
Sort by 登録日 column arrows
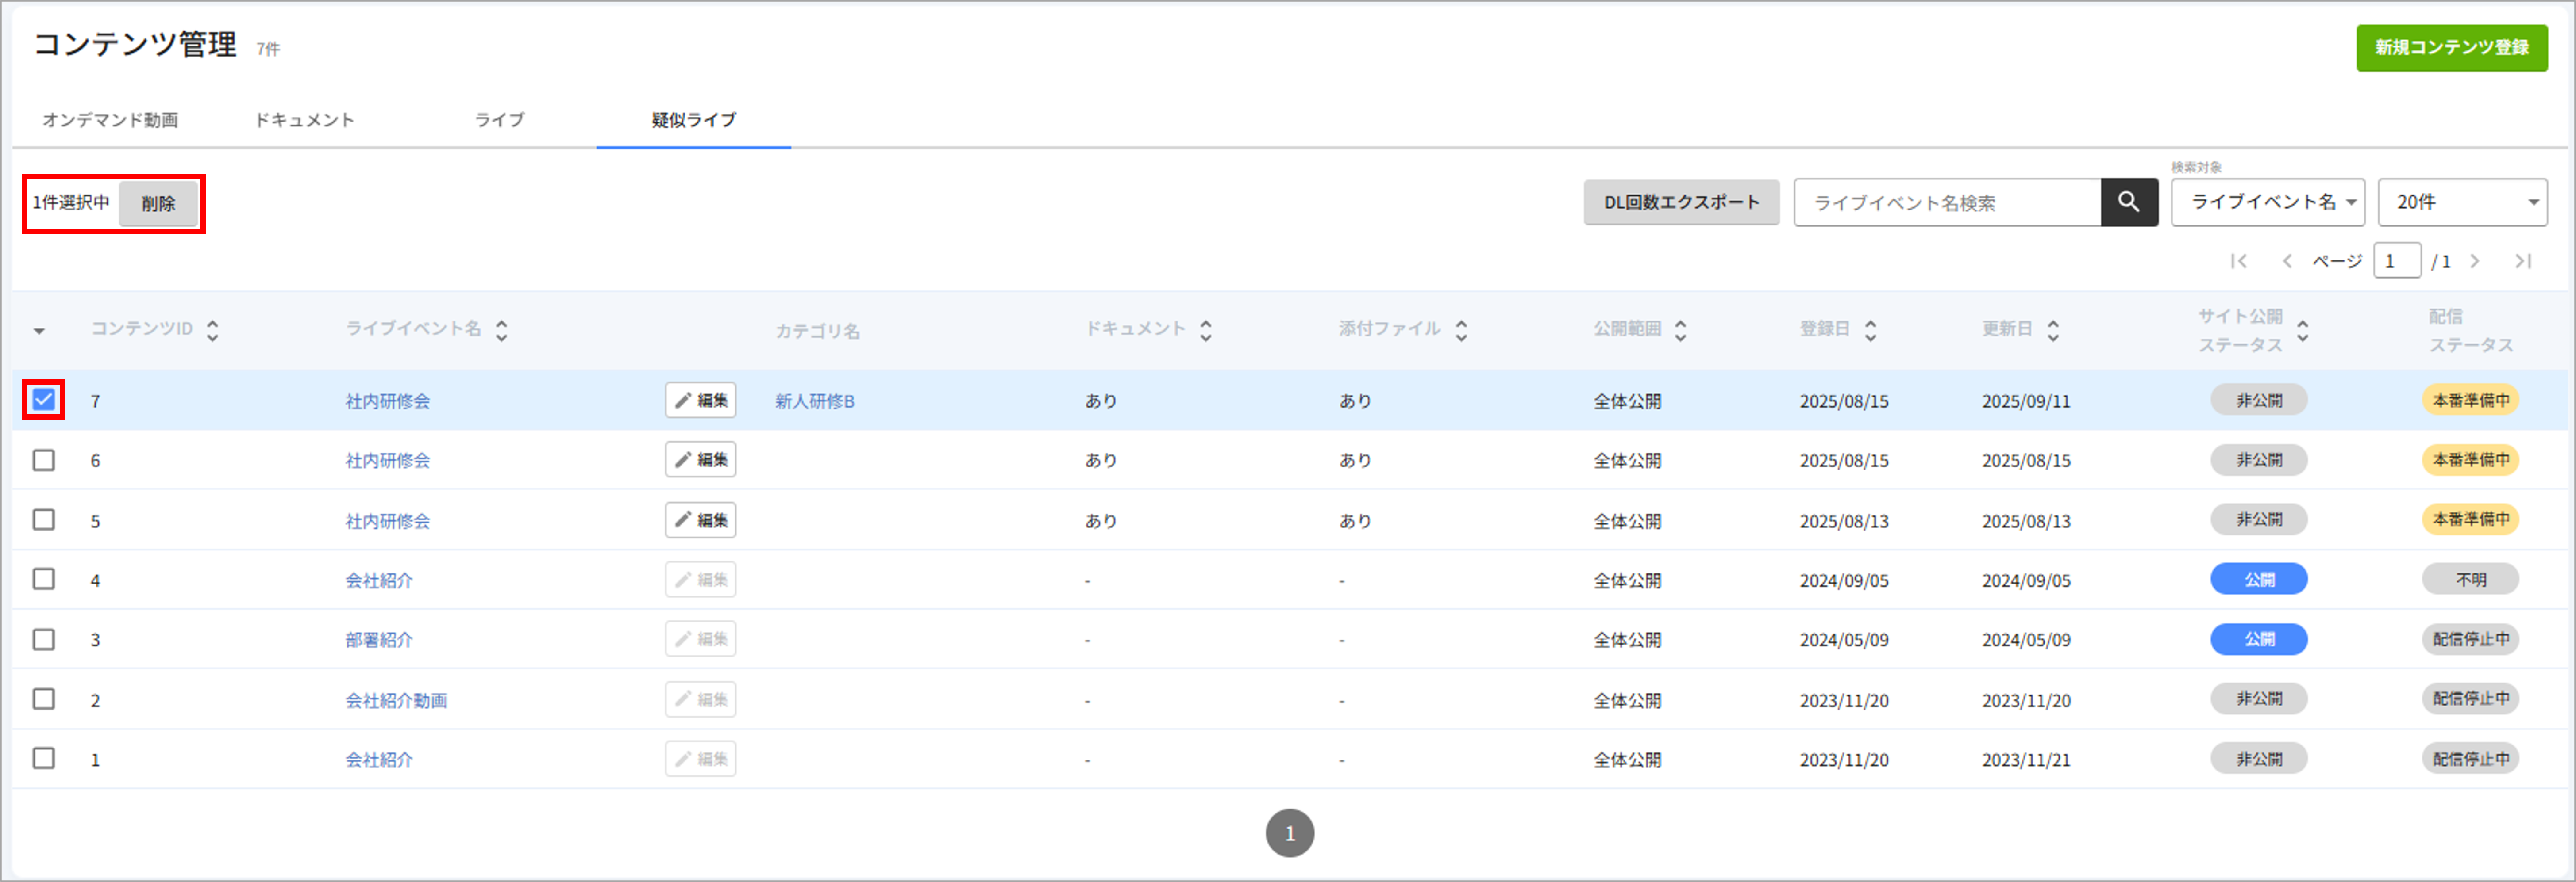(1870, 331)
